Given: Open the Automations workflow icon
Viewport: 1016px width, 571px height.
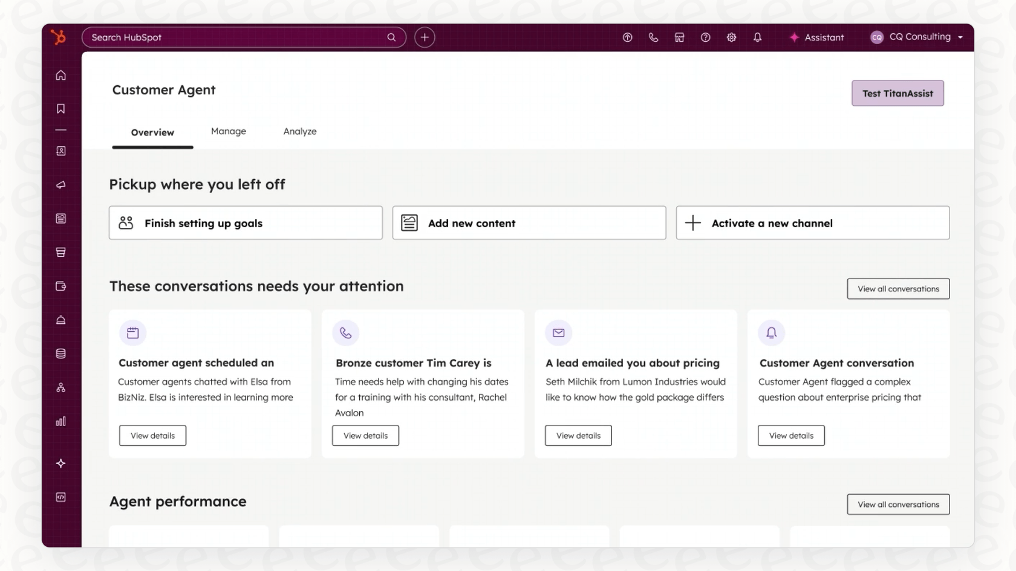Looking at the screenshot, I should pyautogui.click(x=60, y=387).
